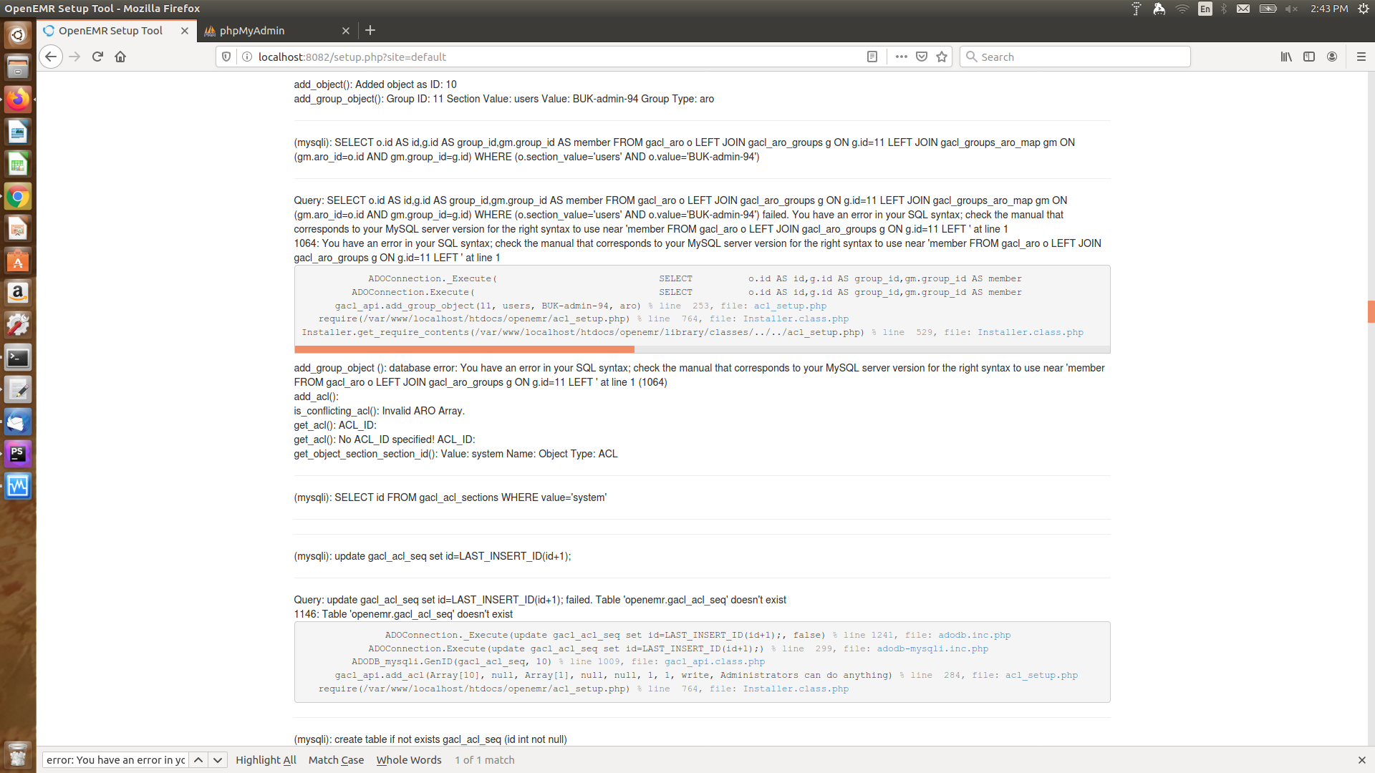Enable Whole Words matching
1375x773 pixels.
click(x=408, y=760)
